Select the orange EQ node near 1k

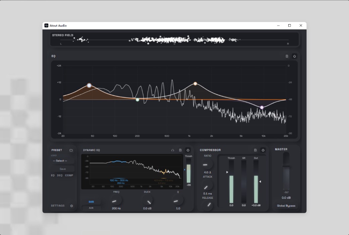pyautogui.click(x=195, y=84)
